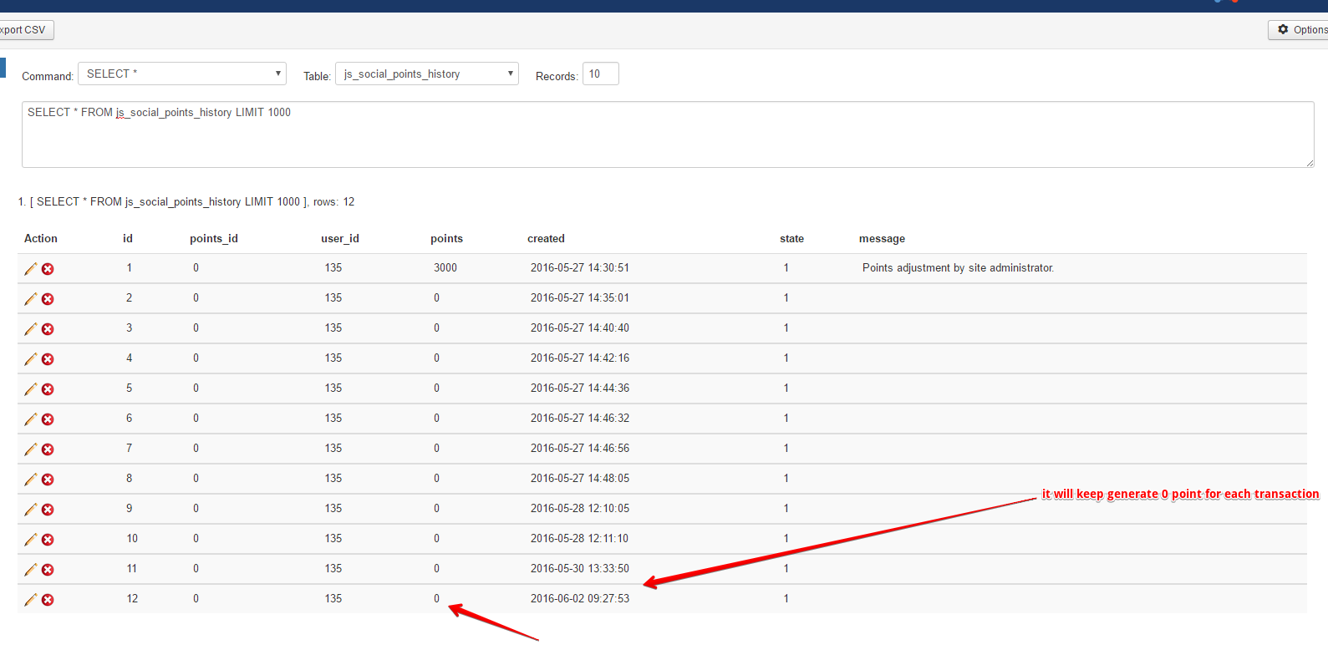The image size is (1328, 655).
Task: Click the pencil icon for record 2
Action: tap(31, 299)
